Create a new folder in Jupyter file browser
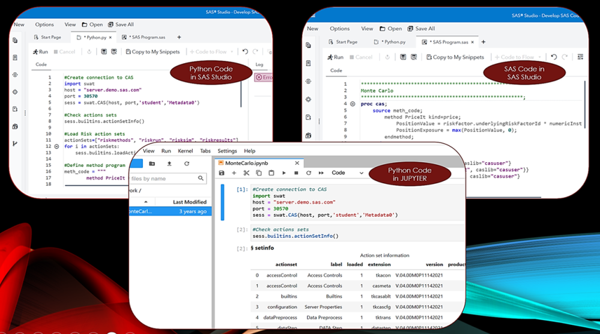This screenshot has width=600, height=334. click(x=152, y=163)
